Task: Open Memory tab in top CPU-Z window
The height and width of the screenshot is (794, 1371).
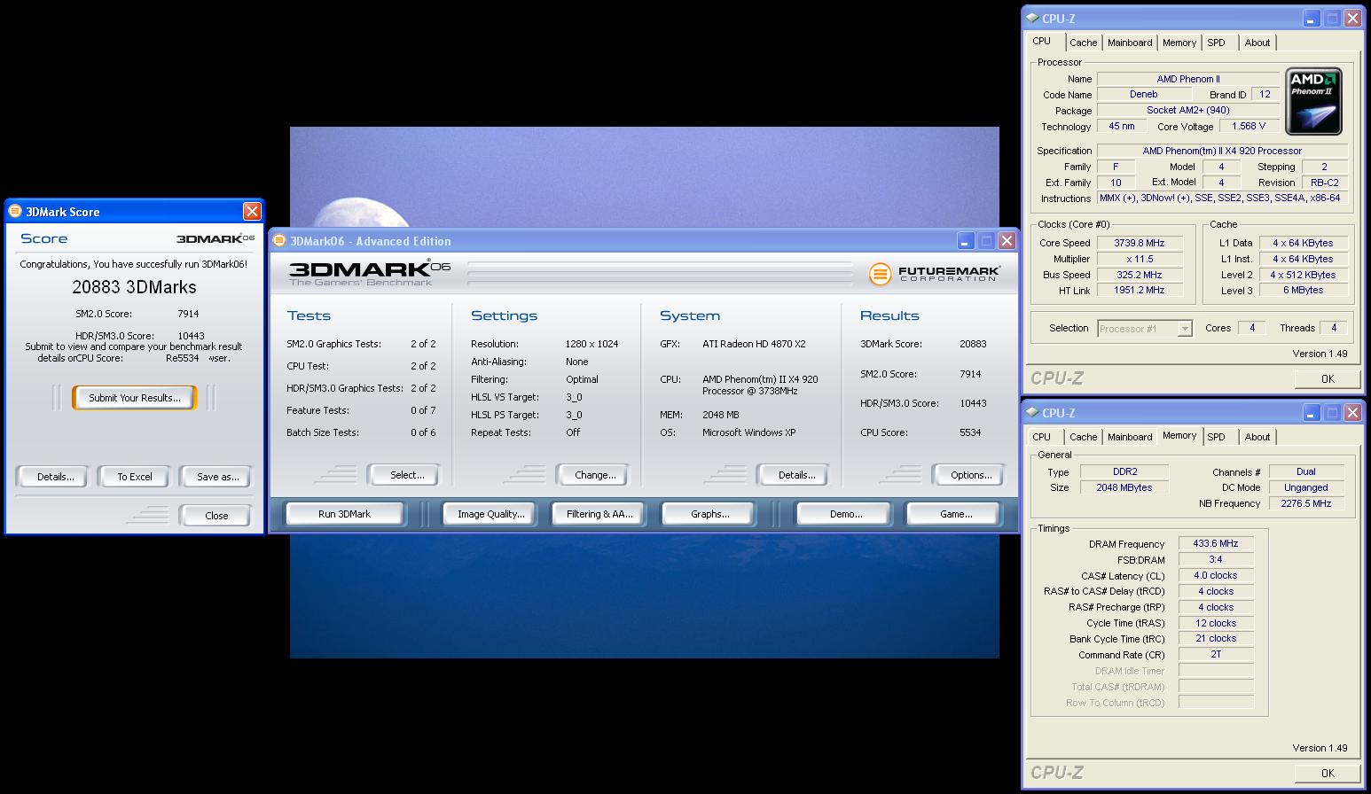Action: pyautogui.click(x=1179, y=43)
